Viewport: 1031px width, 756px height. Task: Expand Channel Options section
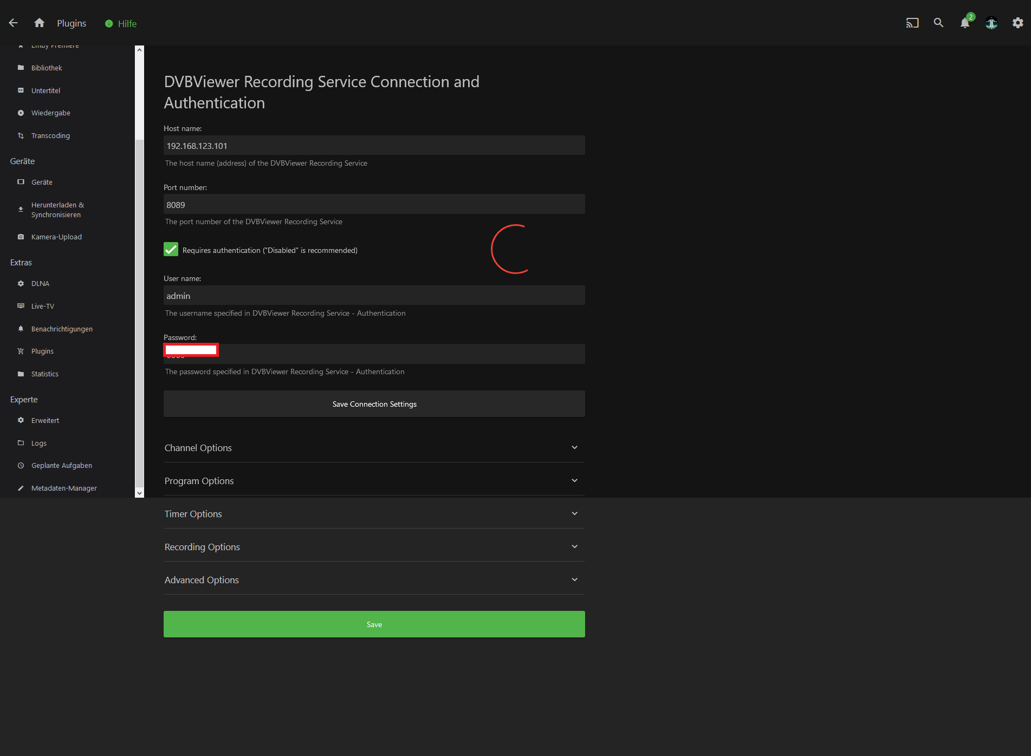(x=374, y=448)
